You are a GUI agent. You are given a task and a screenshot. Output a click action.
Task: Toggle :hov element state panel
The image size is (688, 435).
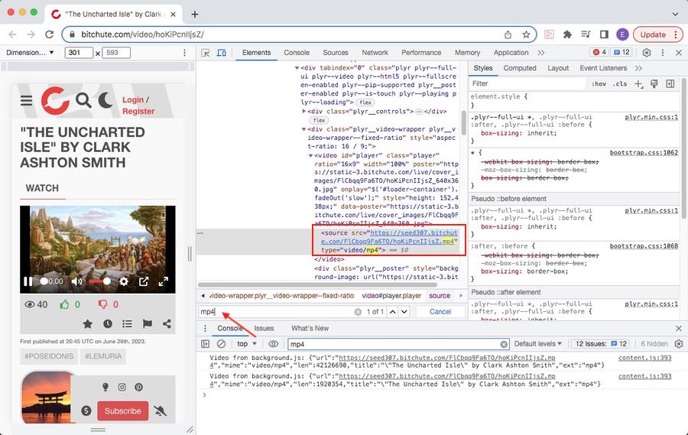click(599, 84)
